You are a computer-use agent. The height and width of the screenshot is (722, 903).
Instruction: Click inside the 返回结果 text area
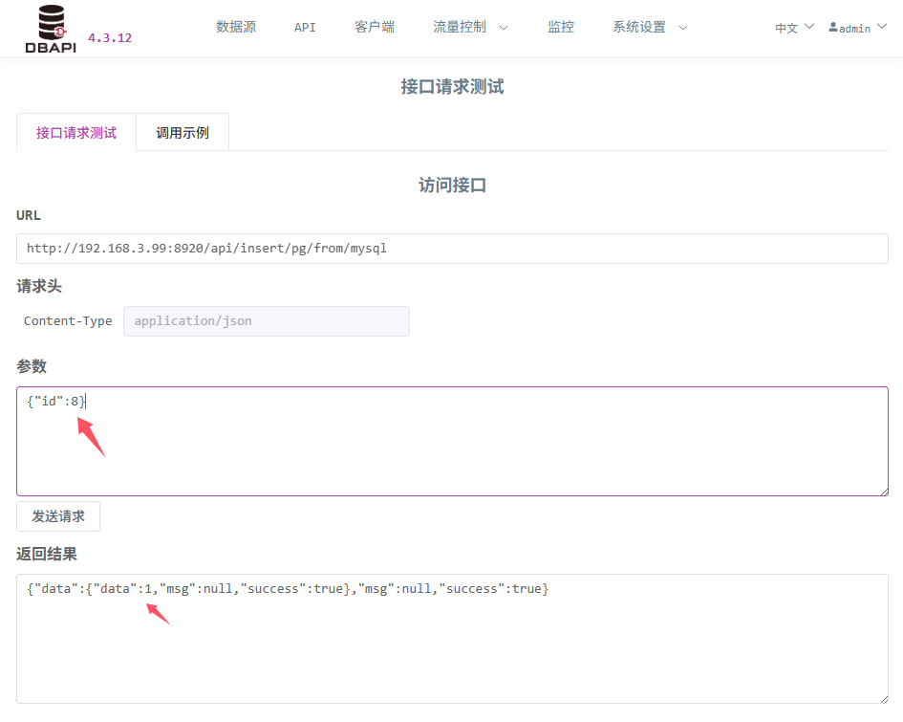tap(452, 639)
